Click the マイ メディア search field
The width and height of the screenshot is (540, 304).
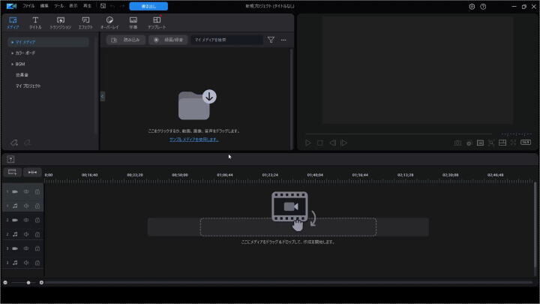click(227, 40)
